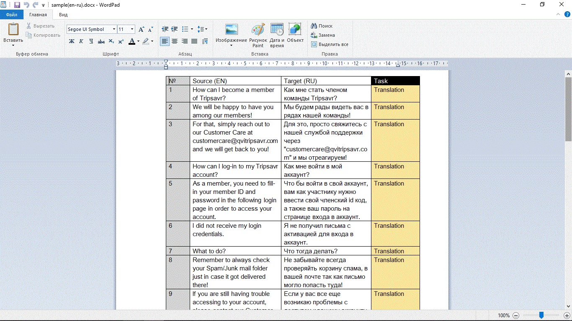Click the "Source (EN)" header cell
This screenshot has width=572, height=321.
pos(235,81)
